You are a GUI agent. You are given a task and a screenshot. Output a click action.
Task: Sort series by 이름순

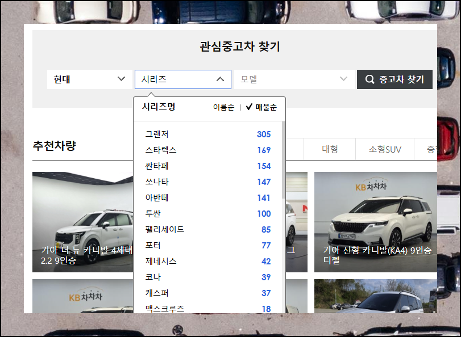pos(224,107)
